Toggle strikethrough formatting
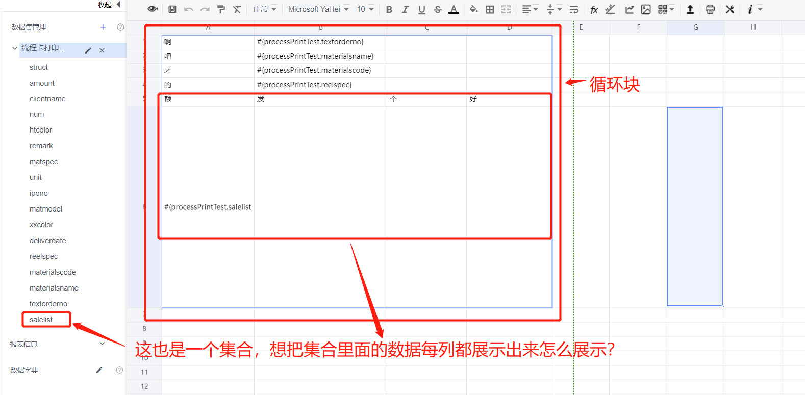This screenshot has height=395, width=805. pyautogui.click(x=438, y=9)
